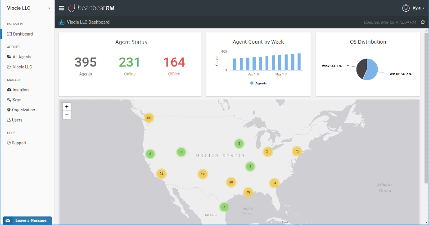Click the Updated May 28 timestamp text
Screen dimensions: 429x225
(x=390, y=22)
